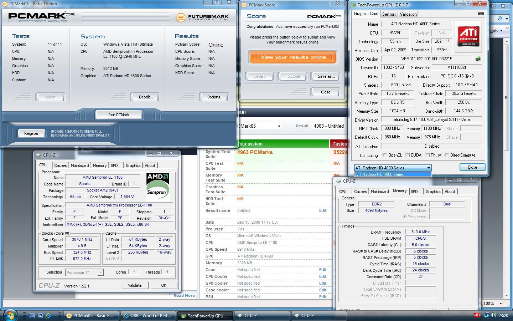Click the network tray icon

[x=486, y=315]
